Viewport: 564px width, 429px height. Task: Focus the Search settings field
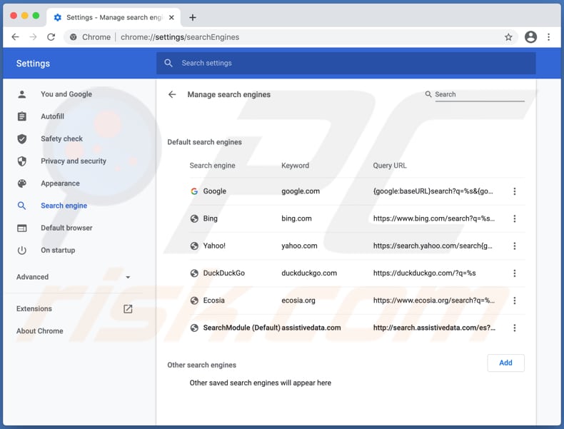[x=346, y=64]
